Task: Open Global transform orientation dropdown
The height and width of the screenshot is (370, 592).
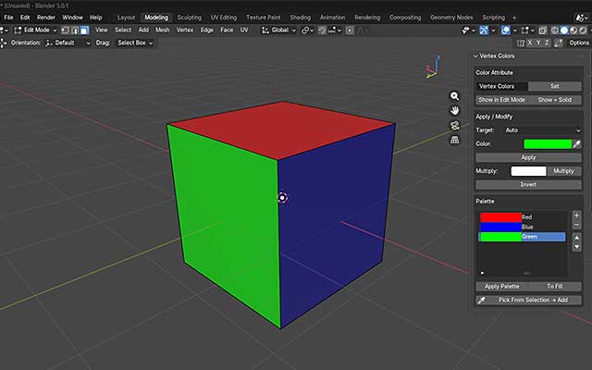Action: coord(279,31)
